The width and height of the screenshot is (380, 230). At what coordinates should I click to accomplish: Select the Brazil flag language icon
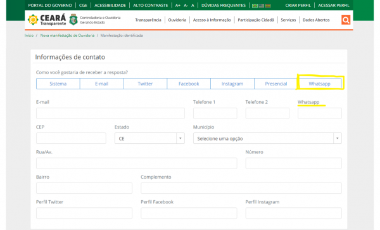255,6
